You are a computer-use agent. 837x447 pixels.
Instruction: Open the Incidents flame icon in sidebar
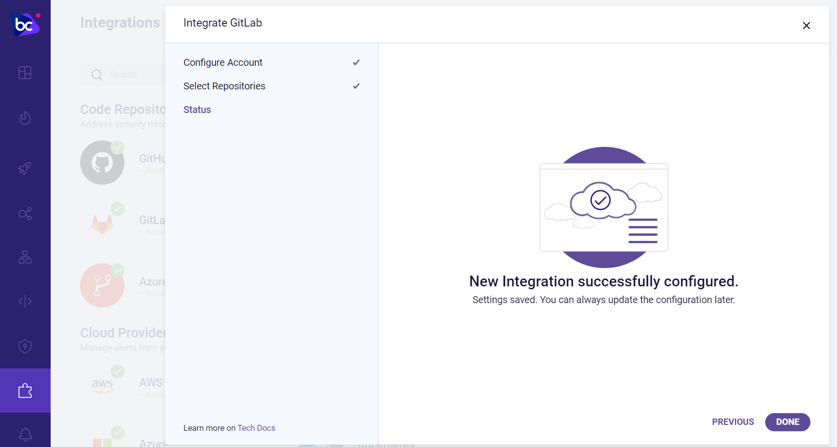(25, 118)
